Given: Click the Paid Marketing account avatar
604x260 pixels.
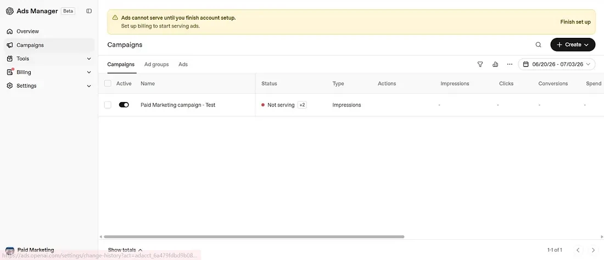Looking at the screenshot, I should tap(10, 250).
